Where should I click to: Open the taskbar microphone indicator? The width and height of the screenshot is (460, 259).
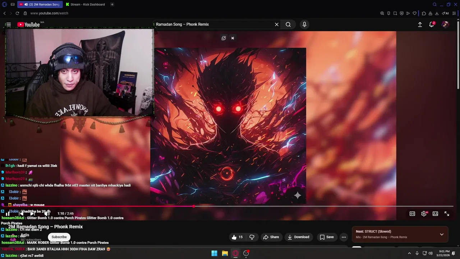417,253
